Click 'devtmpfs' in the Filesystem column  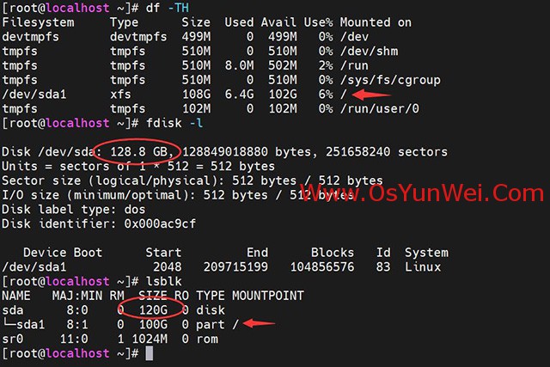tap(31, 37)
